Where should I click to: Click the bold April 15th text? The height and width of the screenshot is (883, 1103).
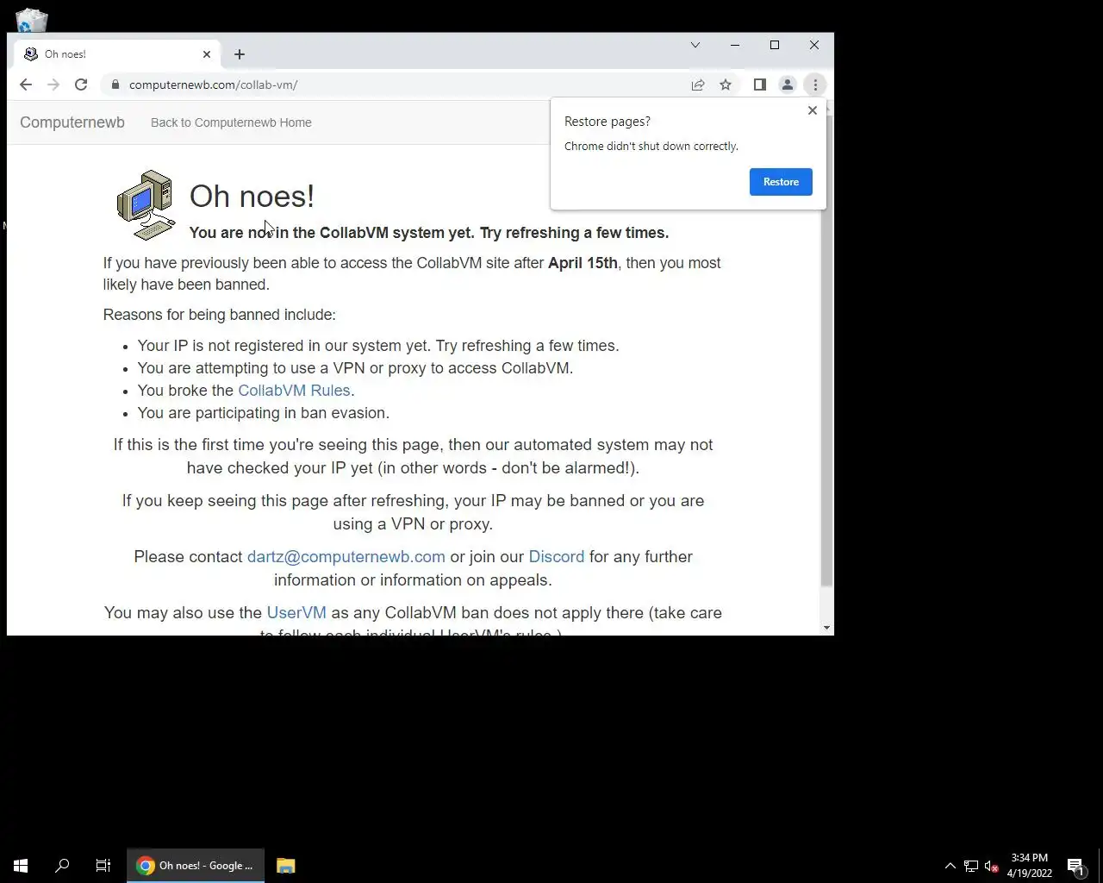click(583, 263)
